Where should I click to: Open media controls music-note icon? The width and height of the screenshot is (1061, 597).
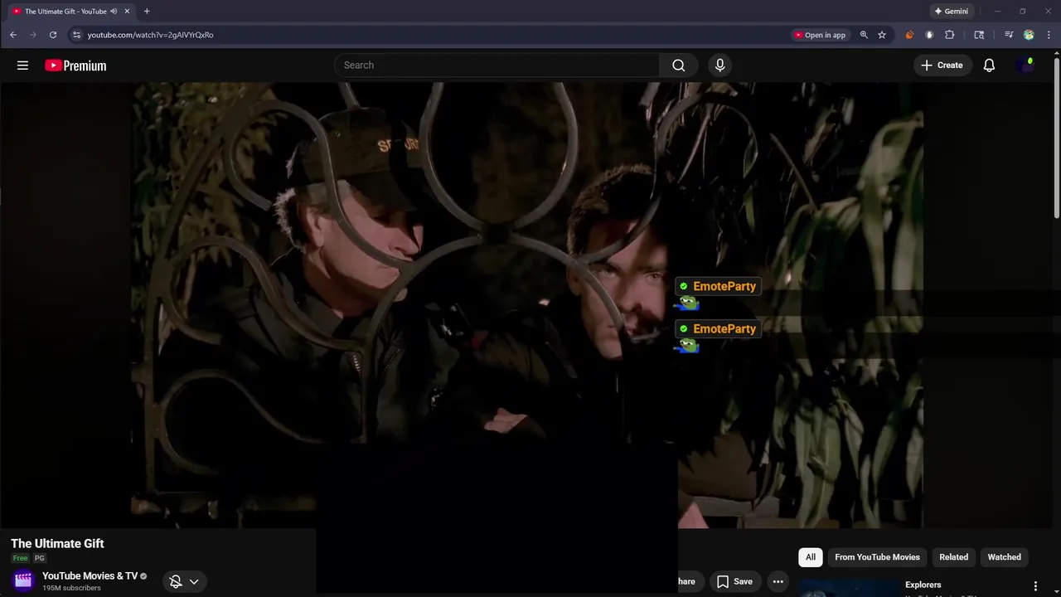(x=1009, y=35)
